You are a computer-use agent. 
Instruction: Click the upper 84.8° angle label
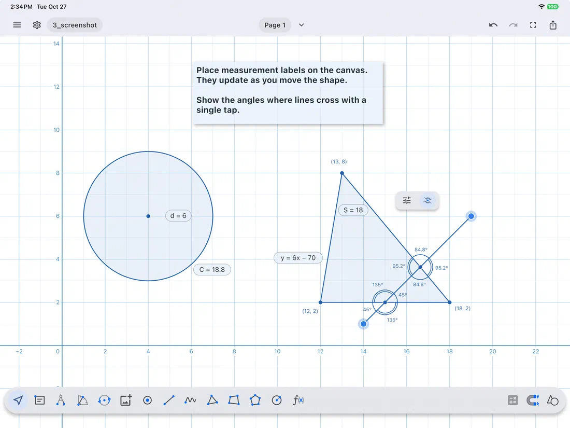point(421,250)
